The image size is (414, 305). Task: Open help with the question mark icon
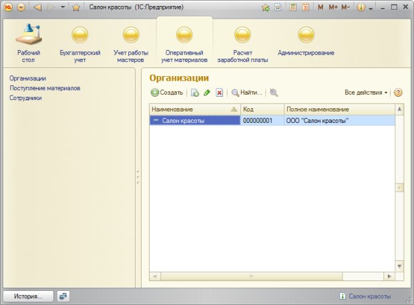point(399,93)
